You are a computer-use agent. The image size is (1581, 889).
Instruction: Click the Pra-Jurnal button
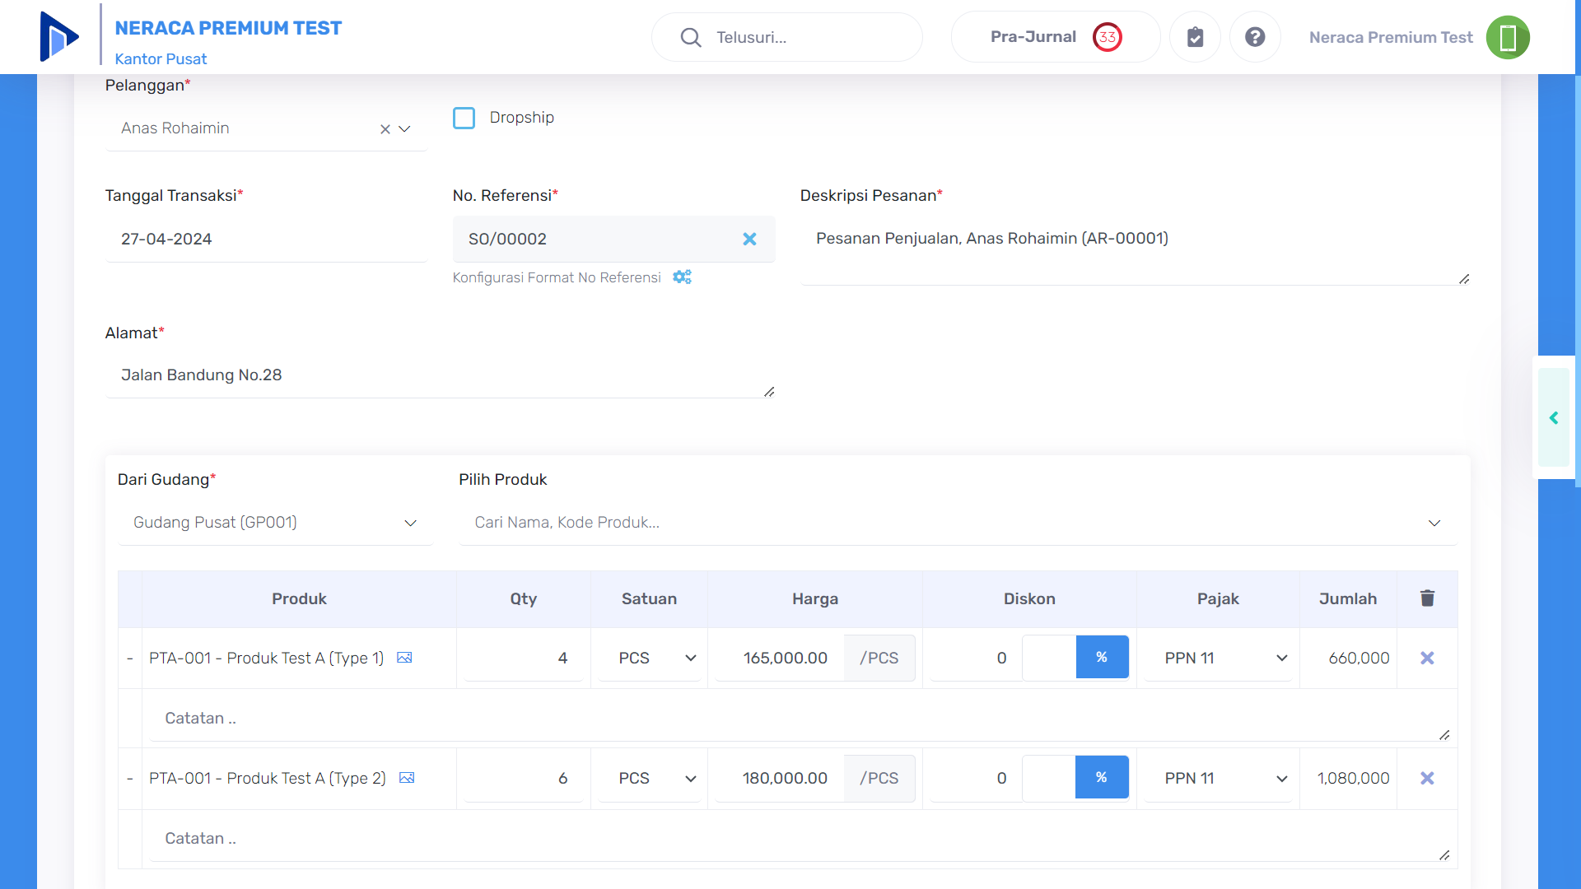click(x=1056, y=37)
